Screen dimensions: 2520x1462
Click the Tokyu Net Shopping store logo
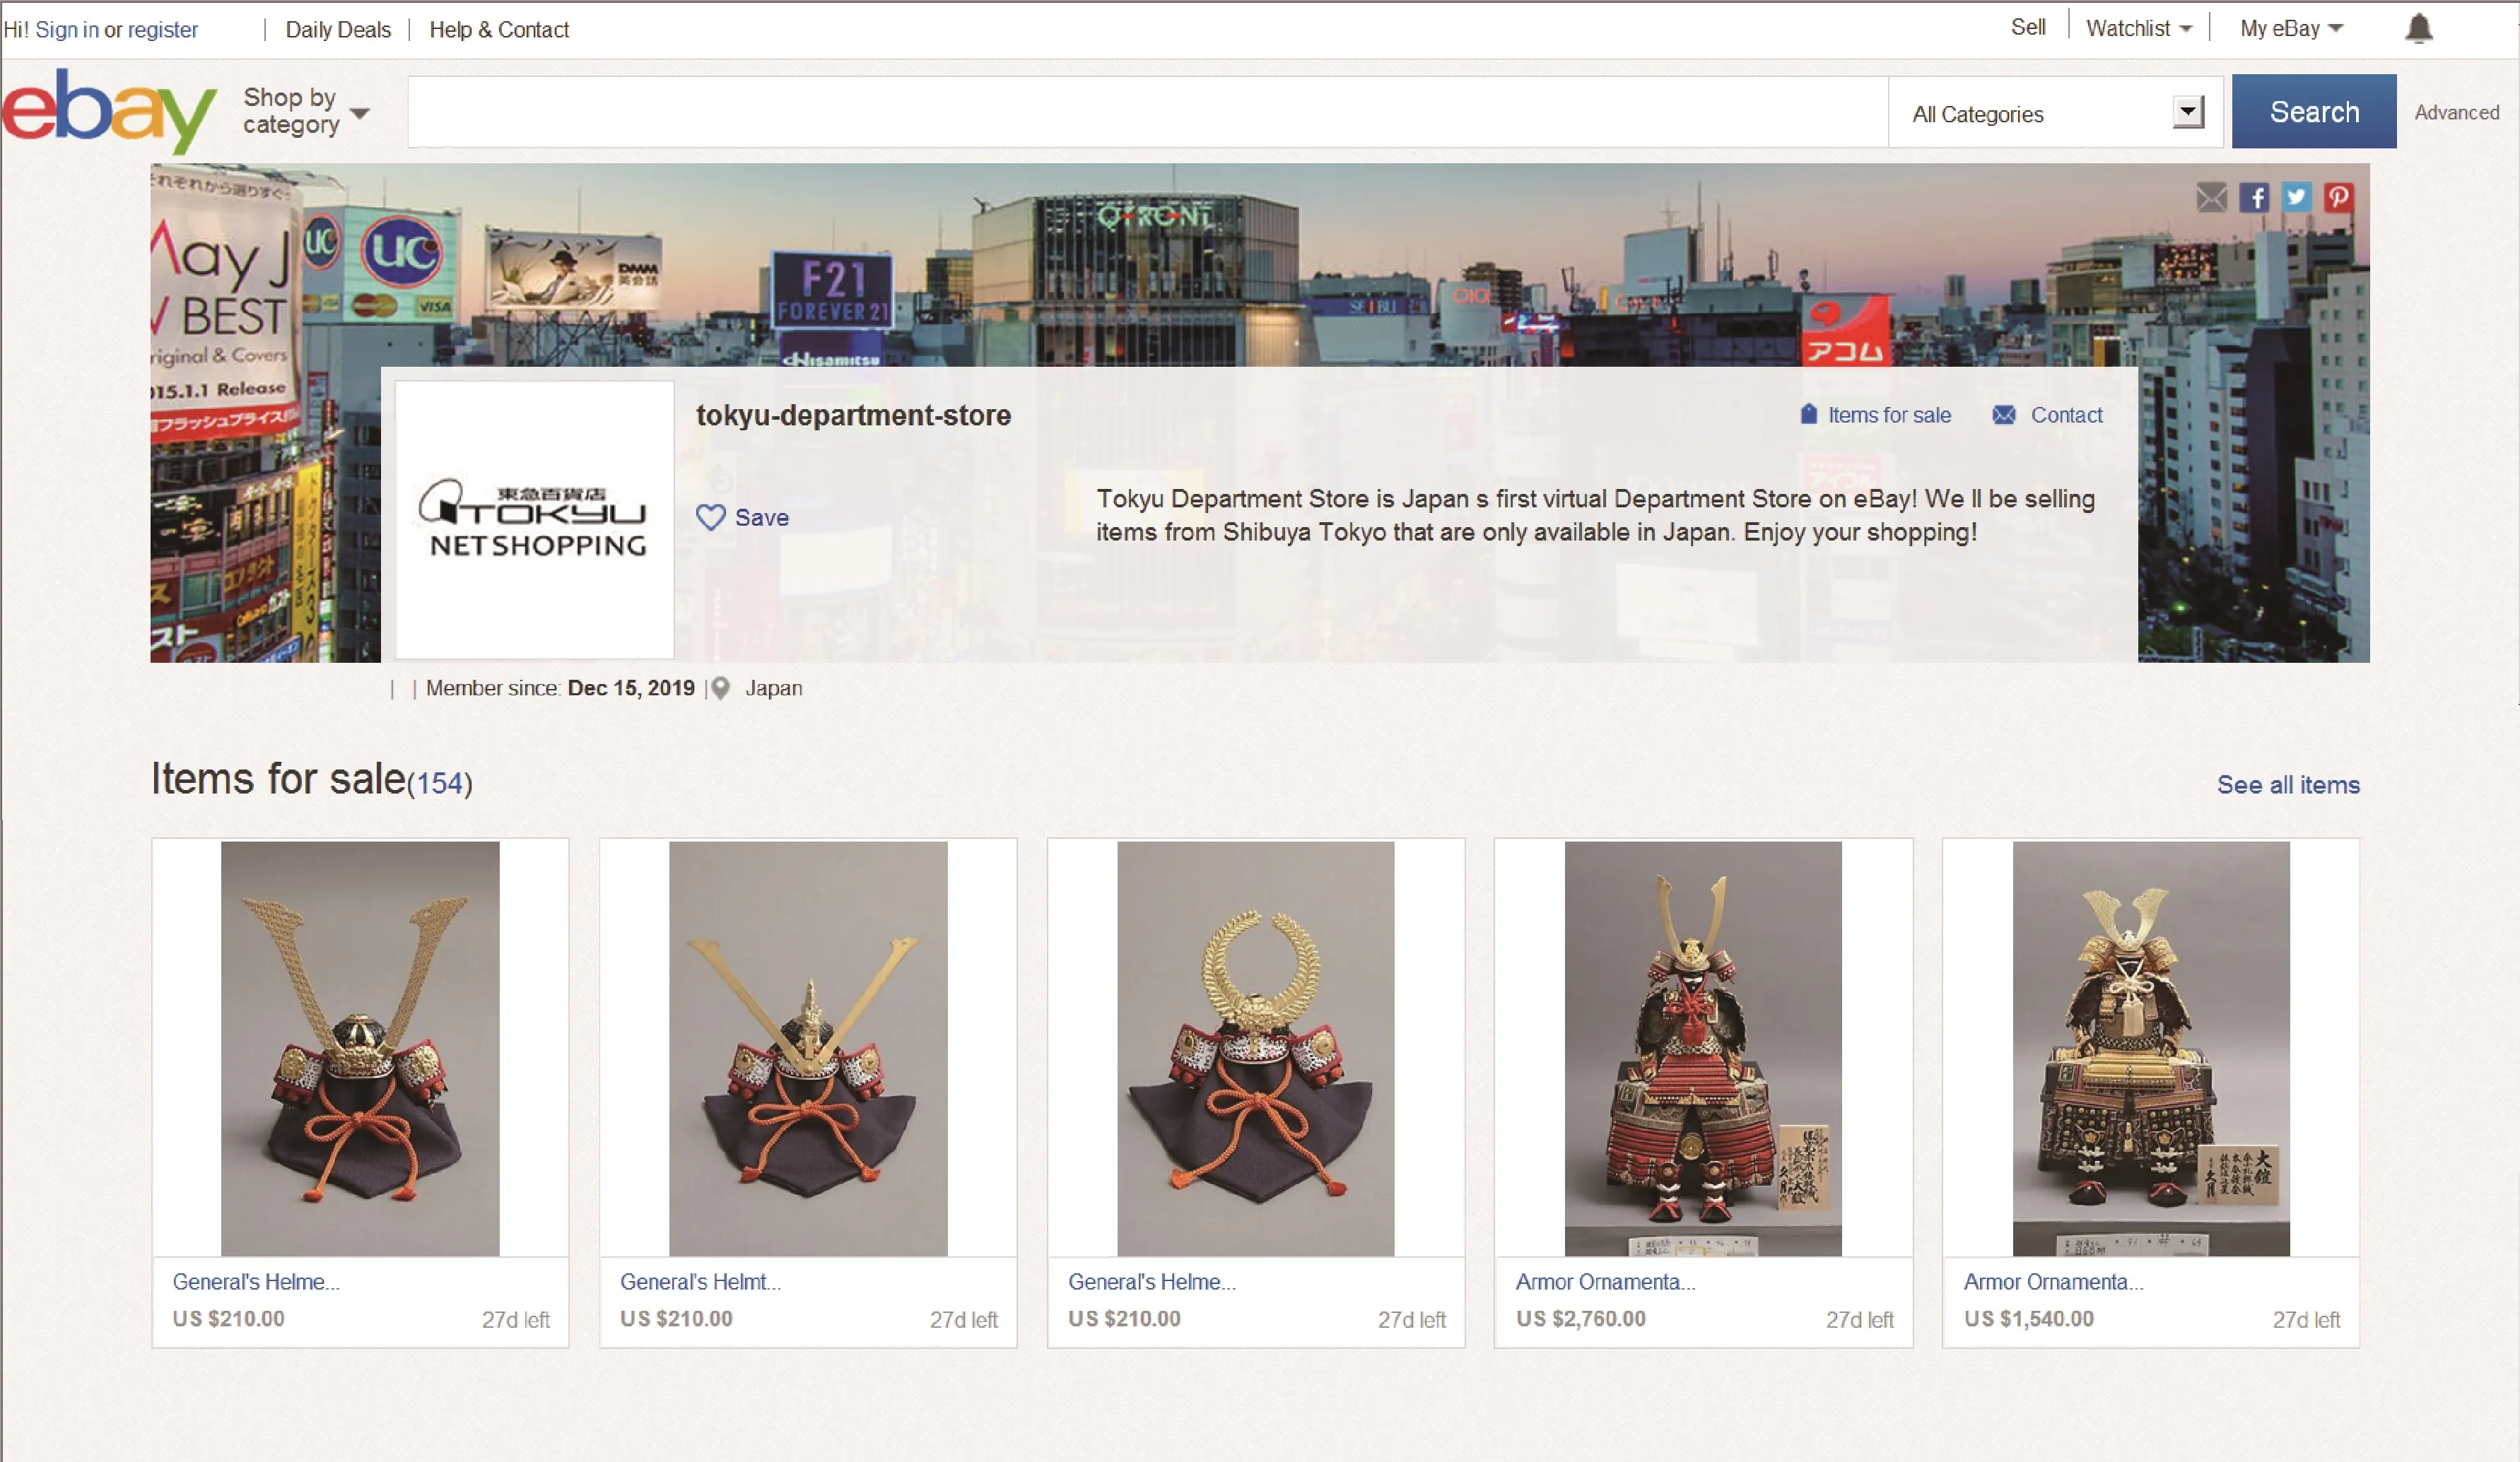click(x=534, y=519)
